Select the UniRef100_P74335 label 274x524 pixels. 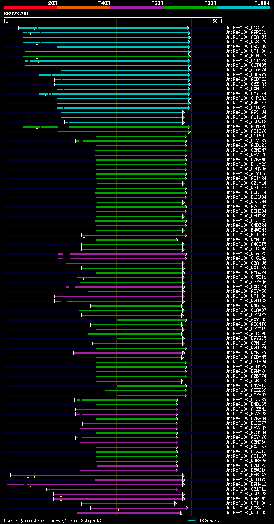pos(246,206)
